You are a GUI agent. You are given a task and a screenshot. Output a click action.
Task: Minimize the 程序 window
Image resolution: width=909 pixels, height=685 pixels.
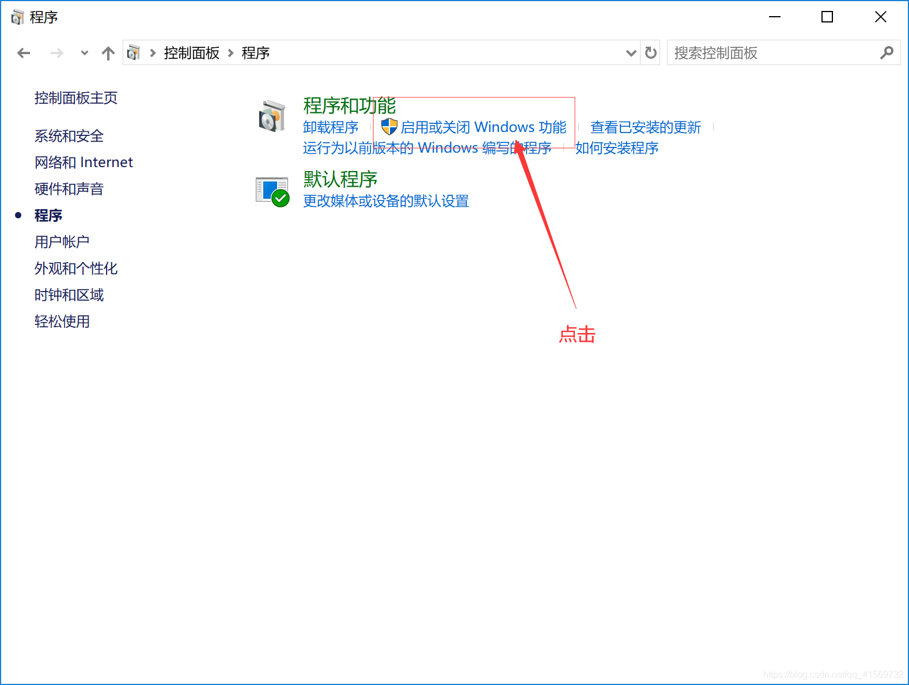pyautogui.click(x=775, y=17)
